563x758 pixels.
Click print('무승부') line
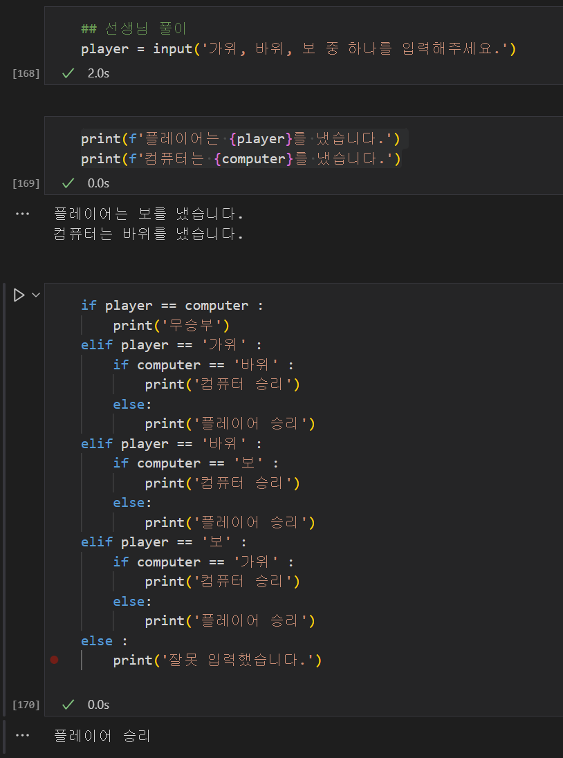[171, 325]
